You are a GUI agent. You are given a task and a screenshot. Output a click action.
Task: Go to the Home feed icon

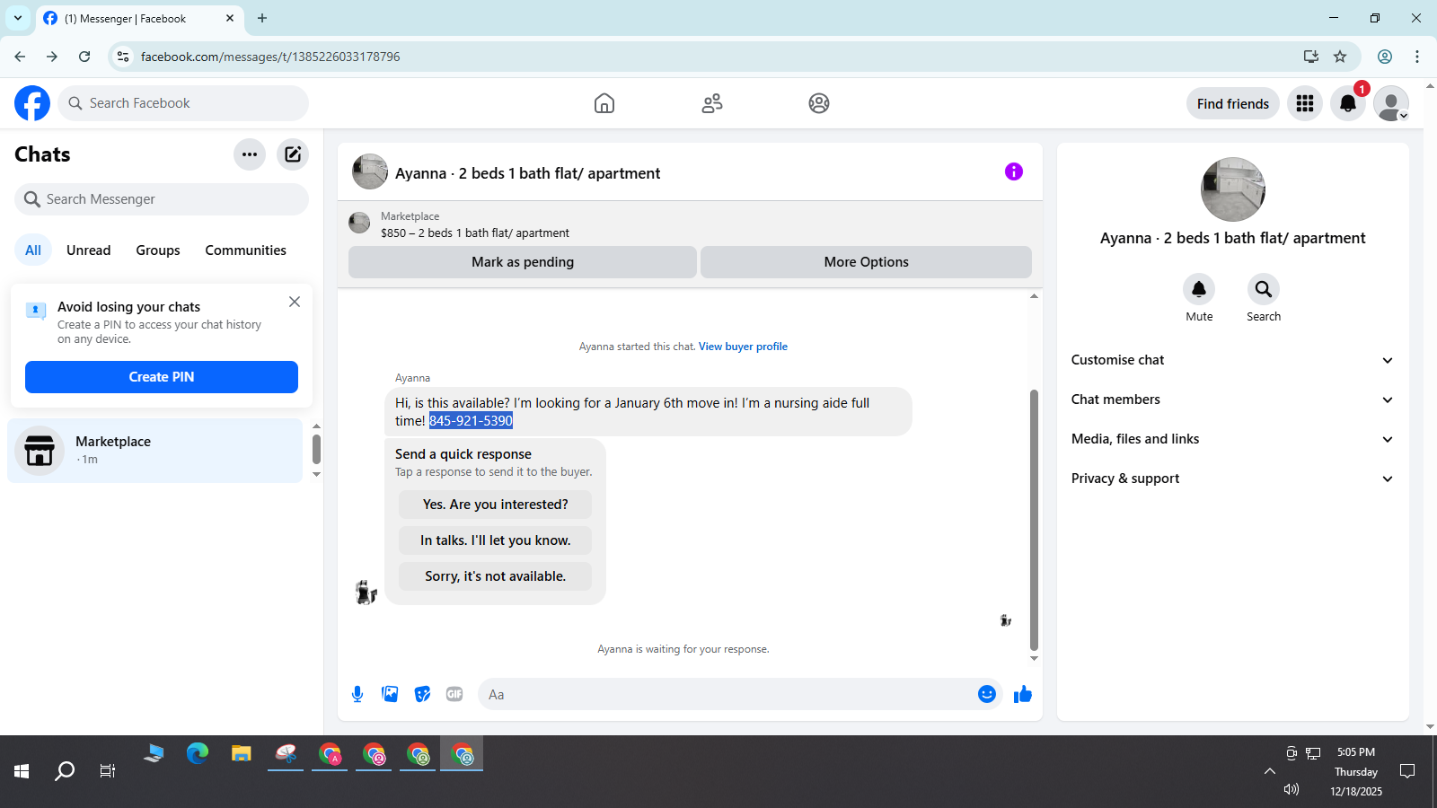tap(604, 103)
